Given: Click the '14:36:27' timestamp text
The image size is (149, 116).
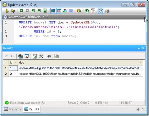Looking at the screenshot, I should pyautogui.click(x=126, y=103).
